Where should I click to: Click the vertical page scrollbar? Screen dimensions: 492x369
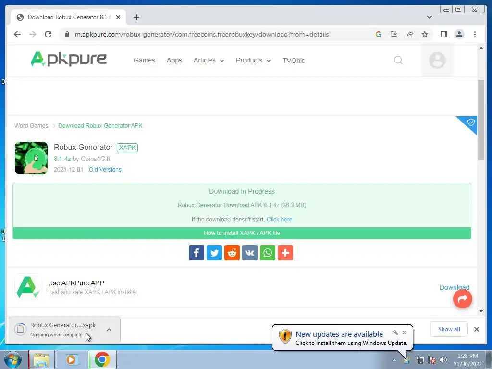click(481, 120)
